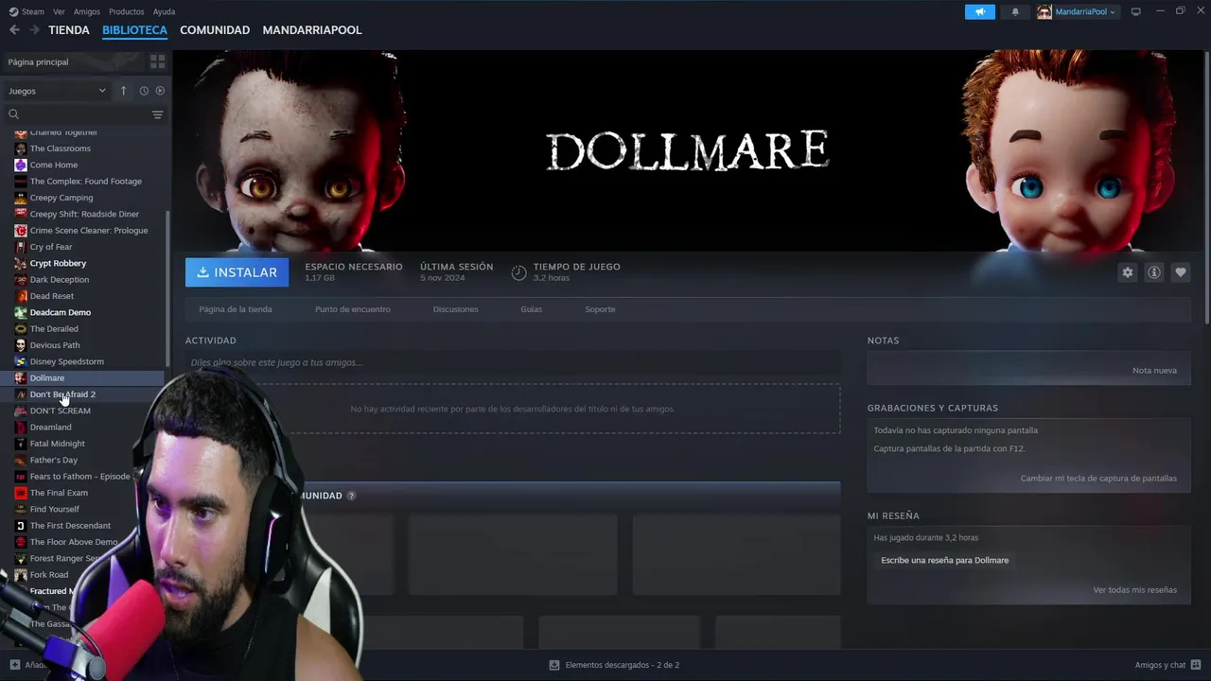Screen dimensions: 1211x681
Task: Open the Ver menu
Action: coord(59,11)
